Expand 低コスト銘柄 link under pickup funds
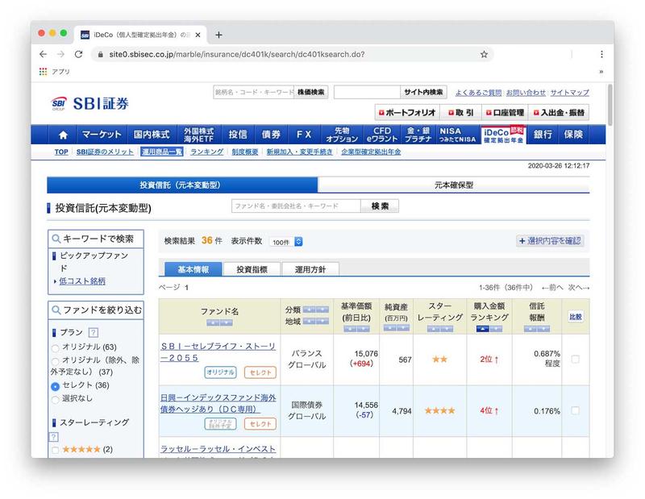645x499 pixels. coord(82,281)
